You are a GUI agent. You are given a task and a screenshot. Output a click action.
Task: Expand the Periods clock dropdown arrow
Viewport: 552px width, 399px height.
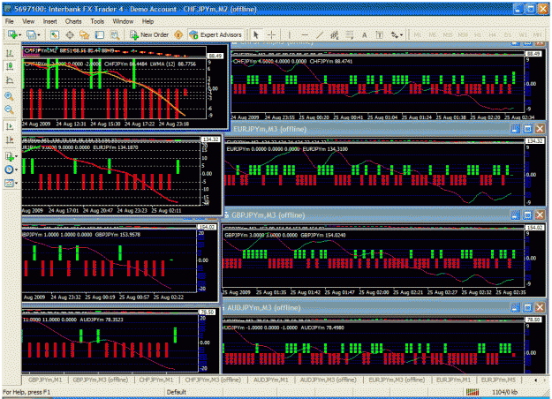click(16, 170)
